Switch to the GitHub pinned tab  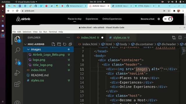(x=36, y=6)
